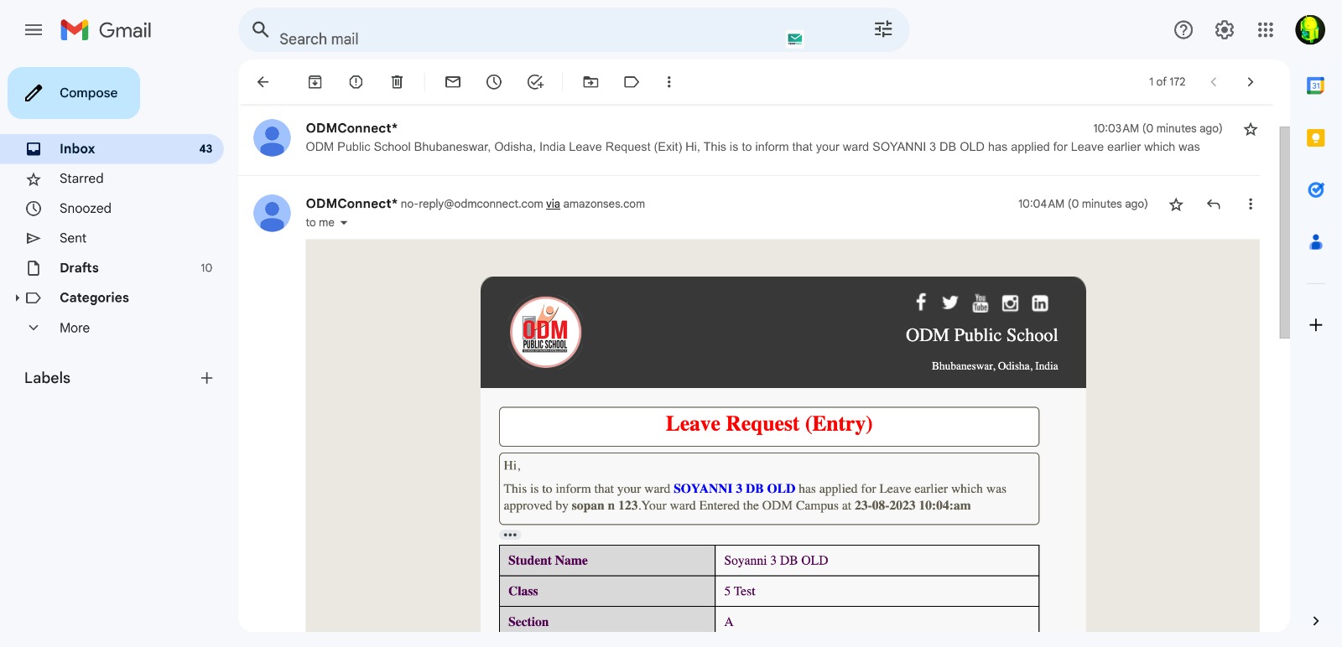Expand More in the left sidebar
1342x647 pixels.
[x=74, y=328]
